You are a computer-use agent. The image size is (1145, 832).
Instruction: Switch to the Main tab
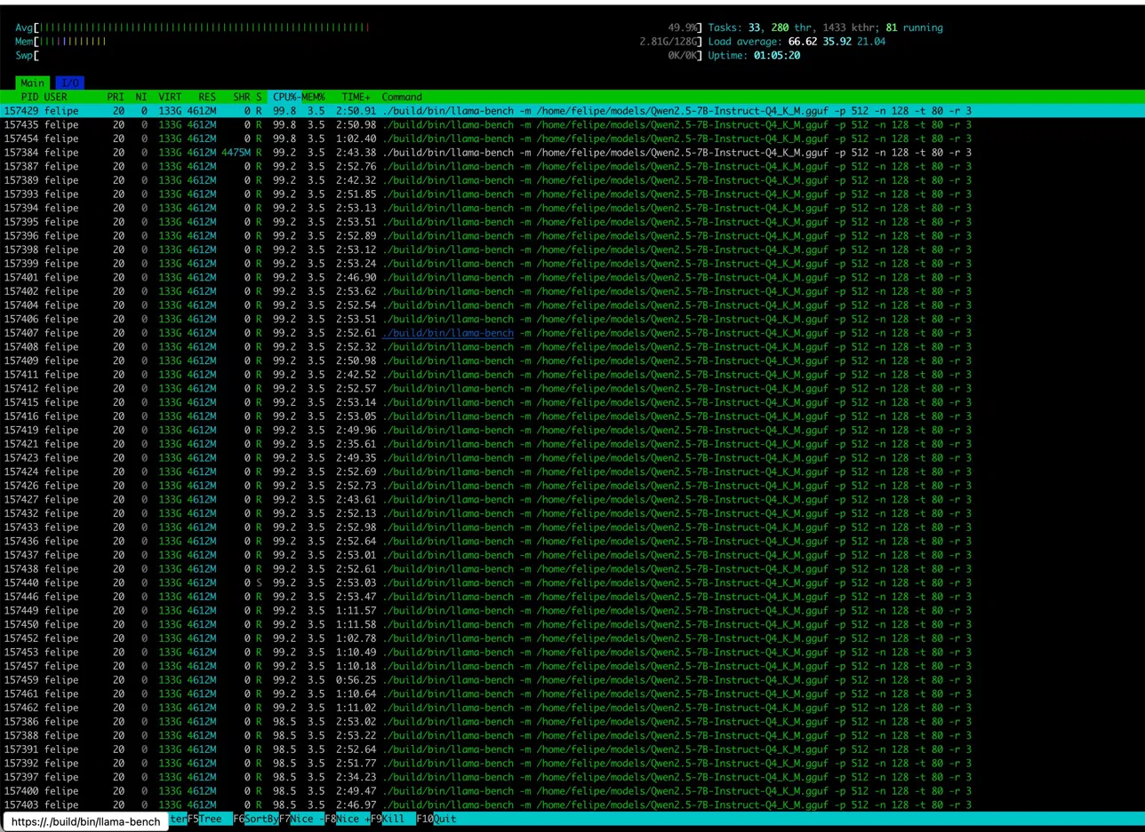(x=32, y=83)
